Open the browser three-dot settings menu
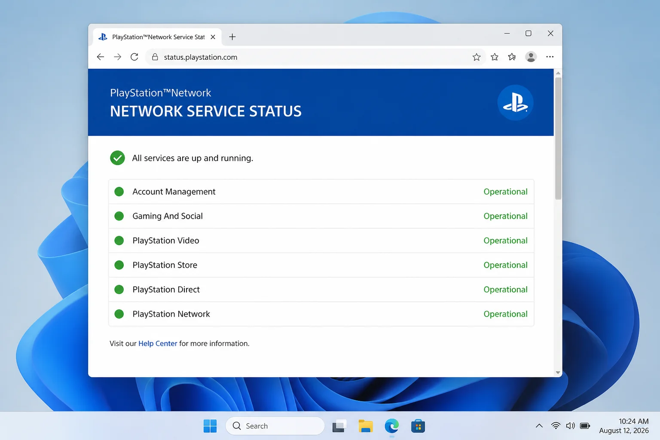 (550, 57)
